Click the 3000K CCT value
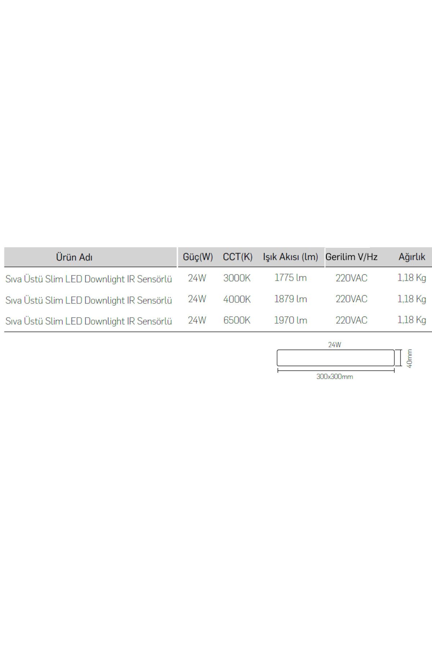 237,278
